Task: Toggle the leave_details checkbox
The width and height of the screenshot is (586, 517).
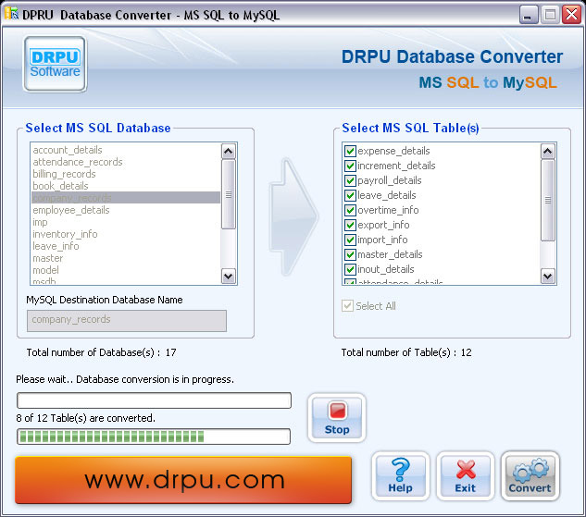Action: click(x=350, y=195)
